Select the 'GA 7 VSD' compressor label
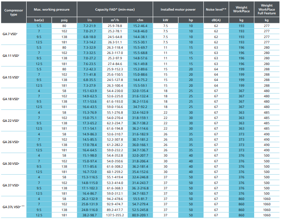Screen dimensions: 282x220 (10, 34)
